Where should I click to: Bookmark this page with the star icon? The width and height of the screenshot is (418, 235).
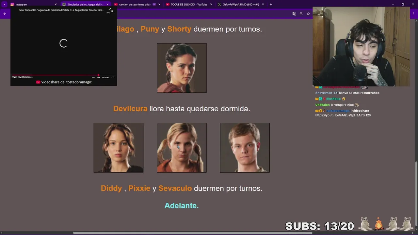(x=308, y=14)
